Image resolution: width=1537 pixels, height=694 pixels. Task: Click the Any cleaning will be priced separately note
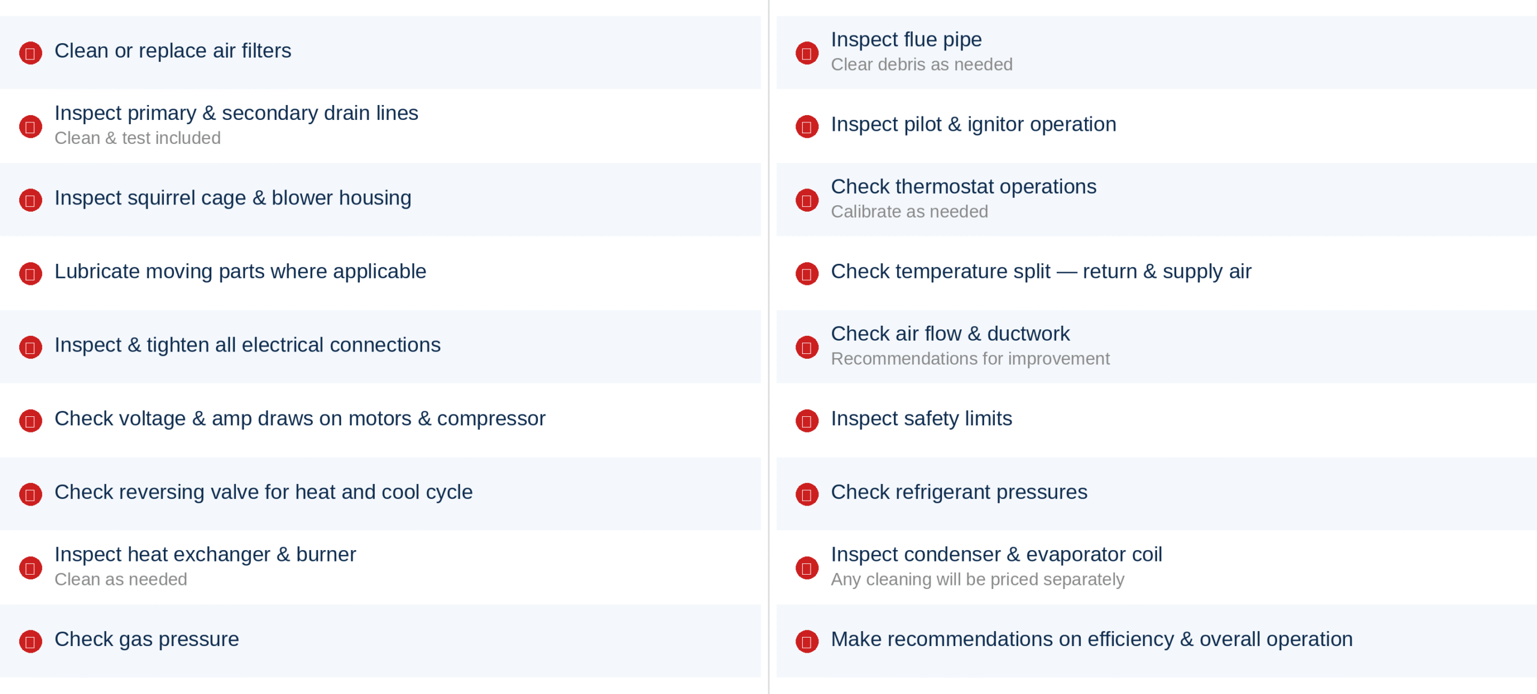click(977, 579)
